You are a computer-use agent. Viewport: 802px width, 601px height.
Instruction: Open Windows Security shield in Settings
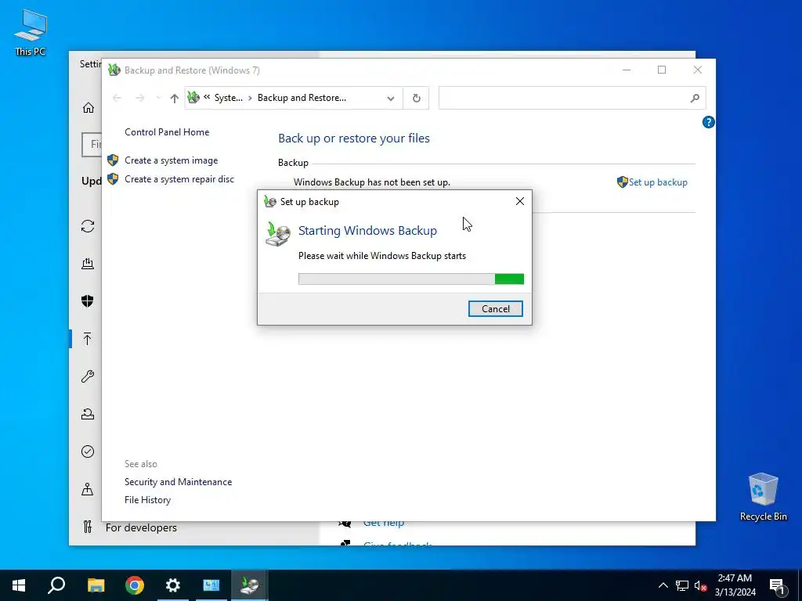(x=88, y=301)
